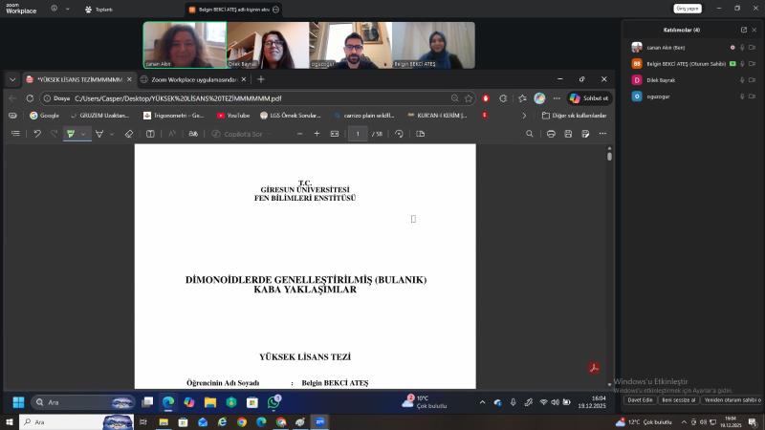Click the browser page refresh icon

pos(31,97)
